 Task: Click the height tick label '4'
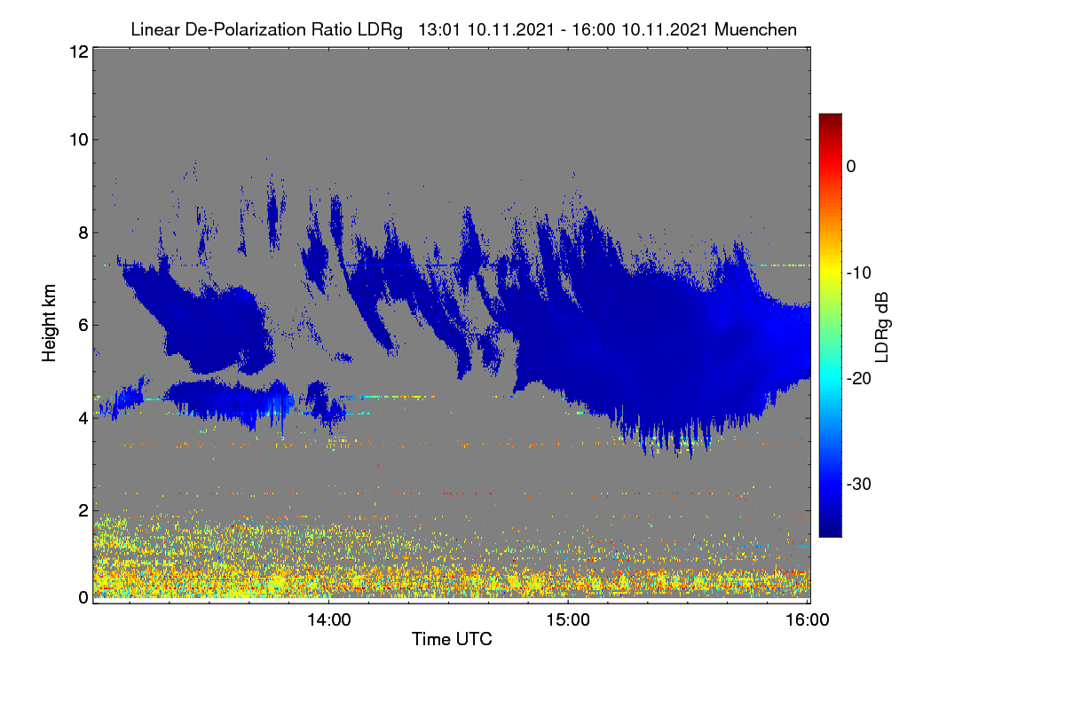82,417
